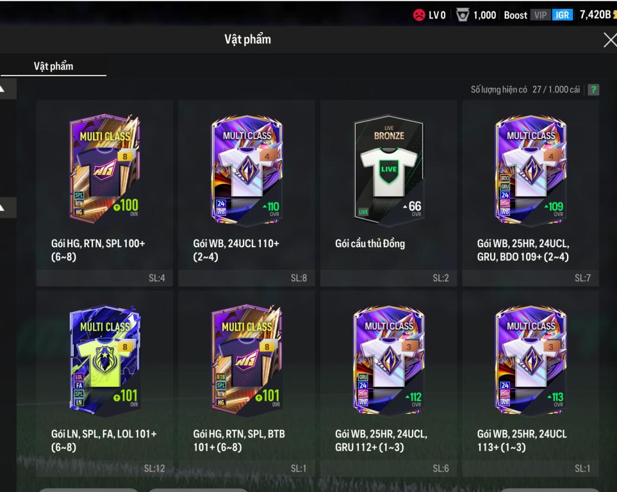The width and height of the screenshot is (617, 492).
Task: Click the trophy cup currency icon
Action: 463,15
